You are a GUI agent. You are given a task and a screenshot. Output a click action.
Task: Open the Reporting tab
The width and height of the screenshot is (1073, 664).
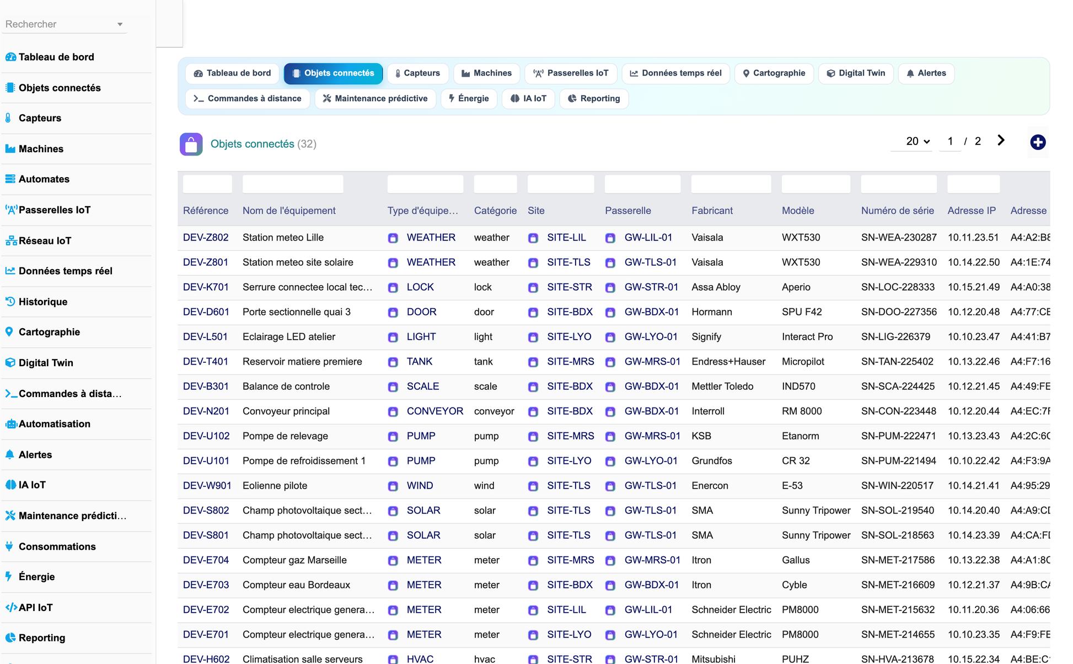point(594,99)
